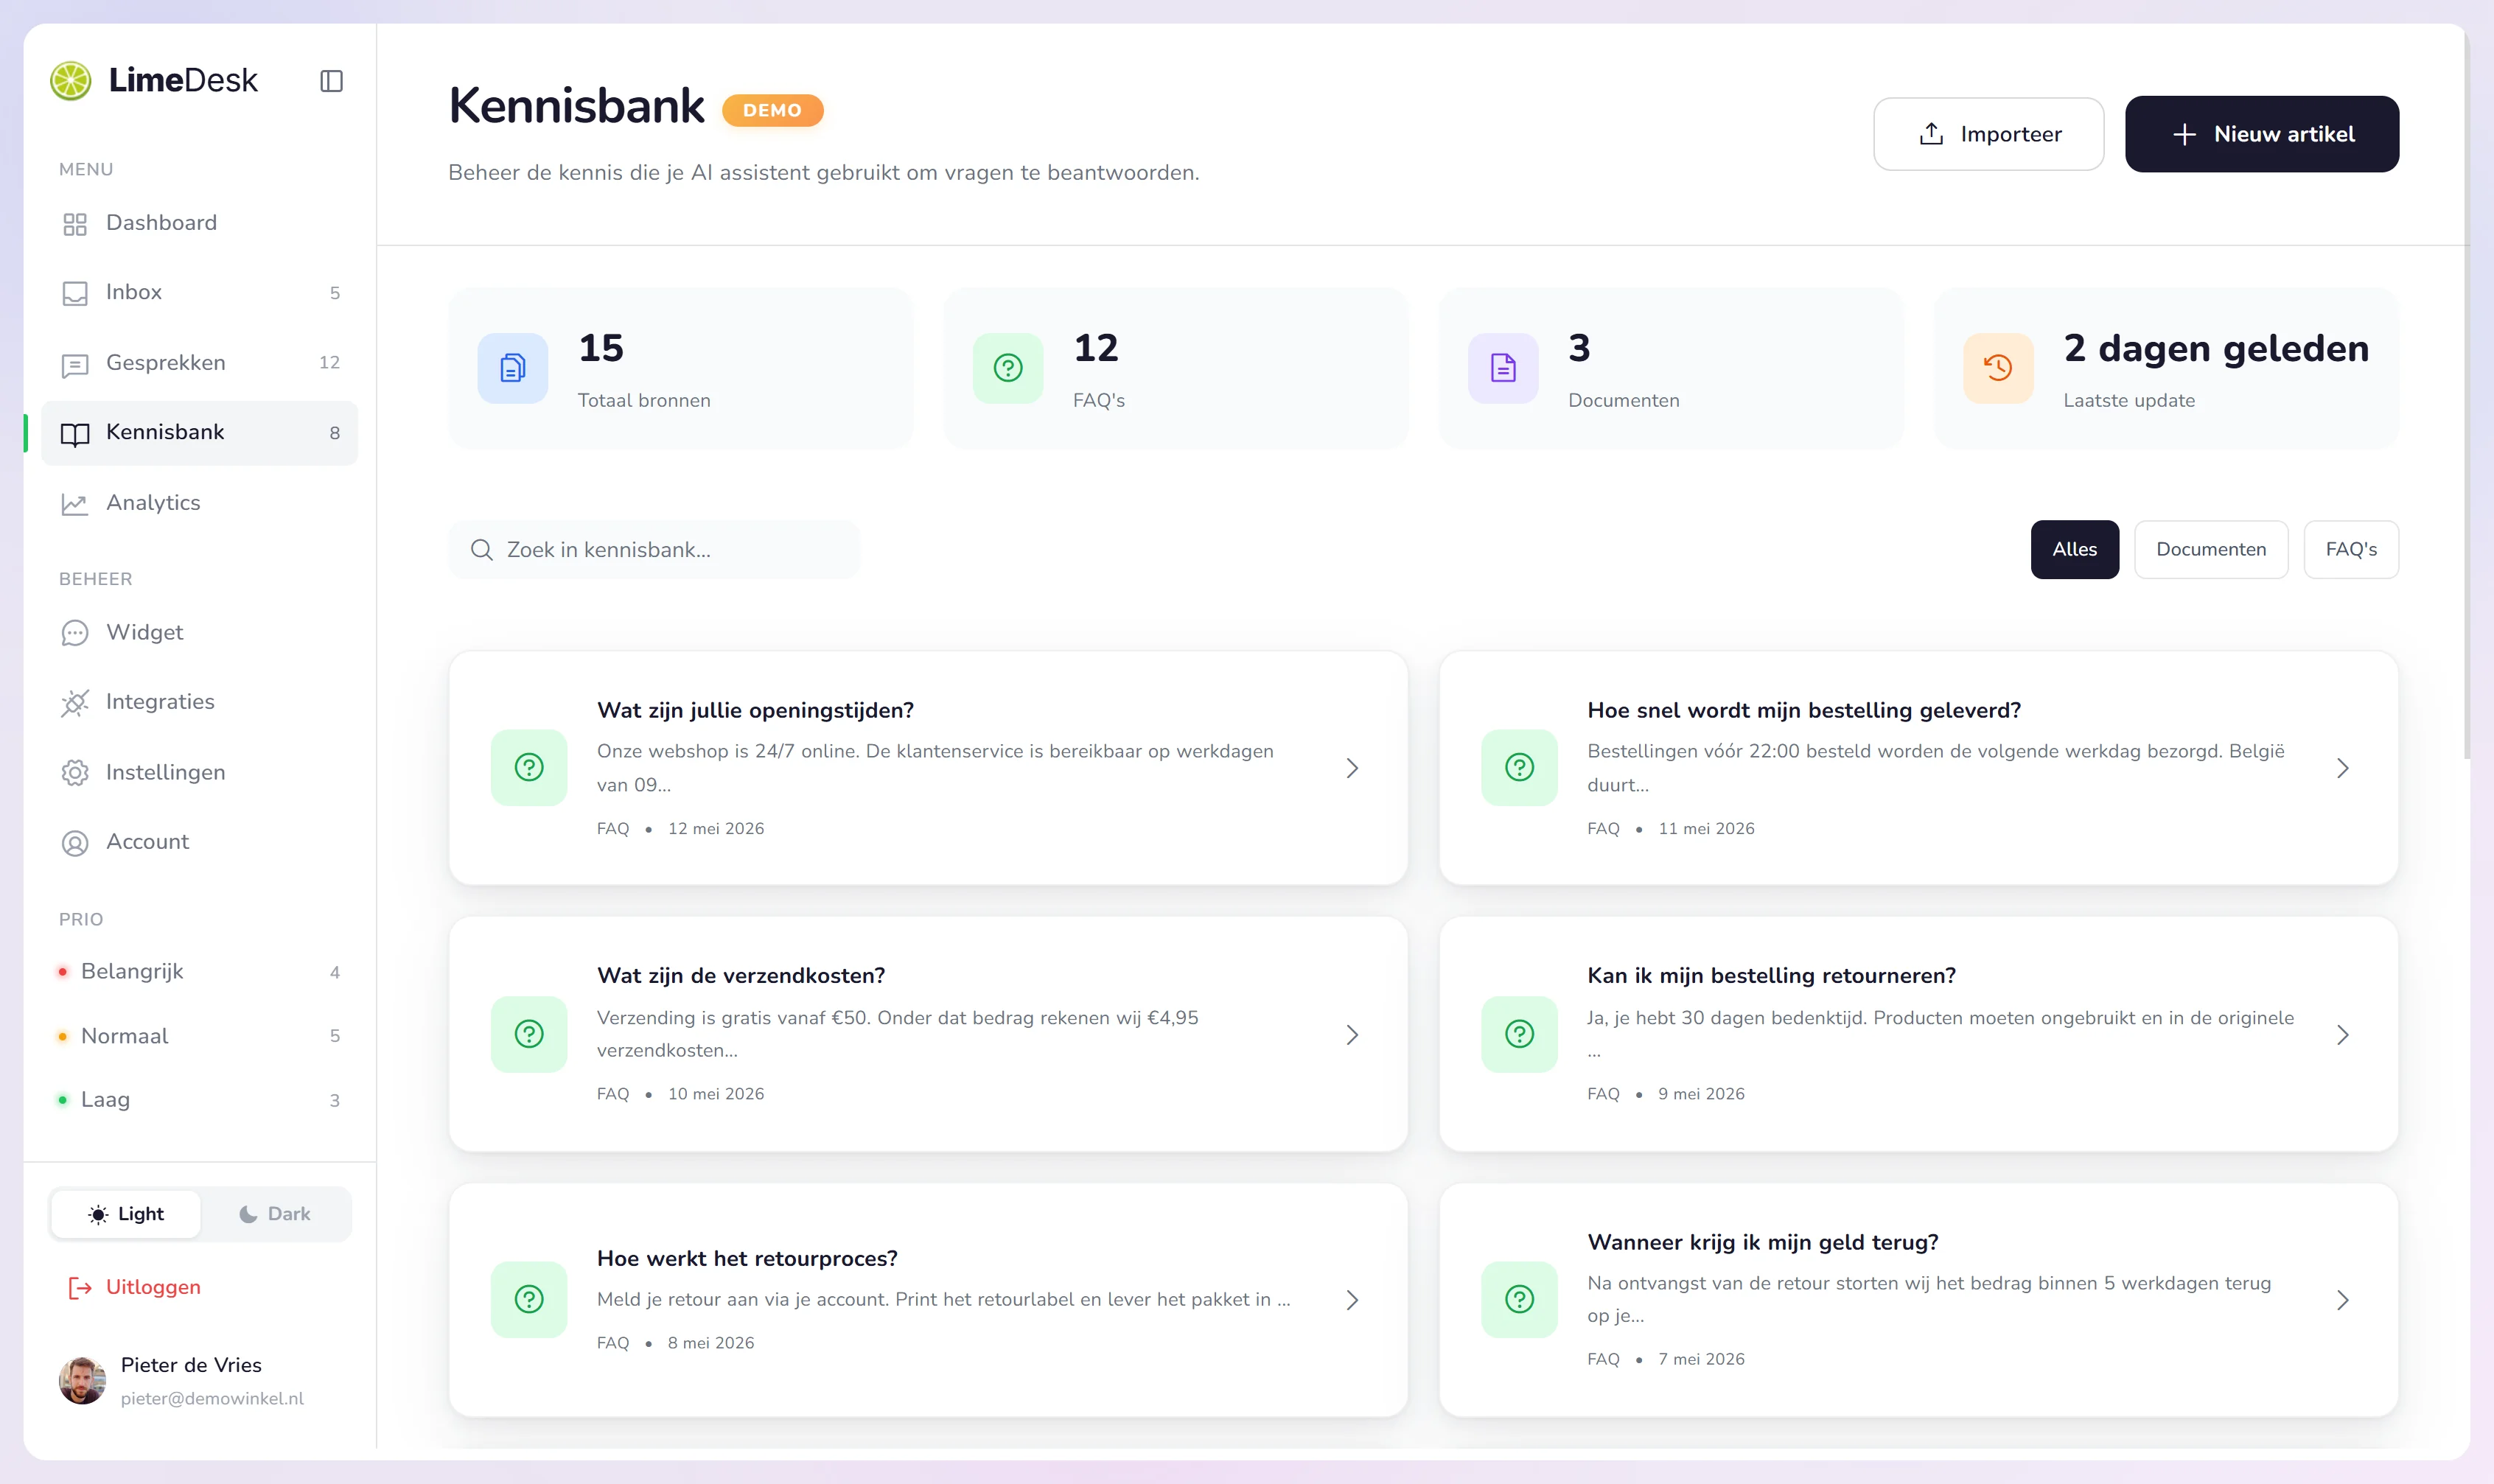This screenshot has width=2494, height=1484.
Task: Click Pieter de Vries profile avatar
Action: click(x=82, y=1381)
